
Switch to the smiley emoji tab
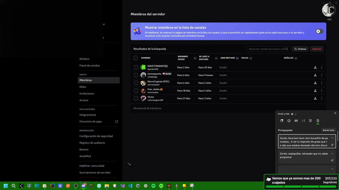[289, 121]
